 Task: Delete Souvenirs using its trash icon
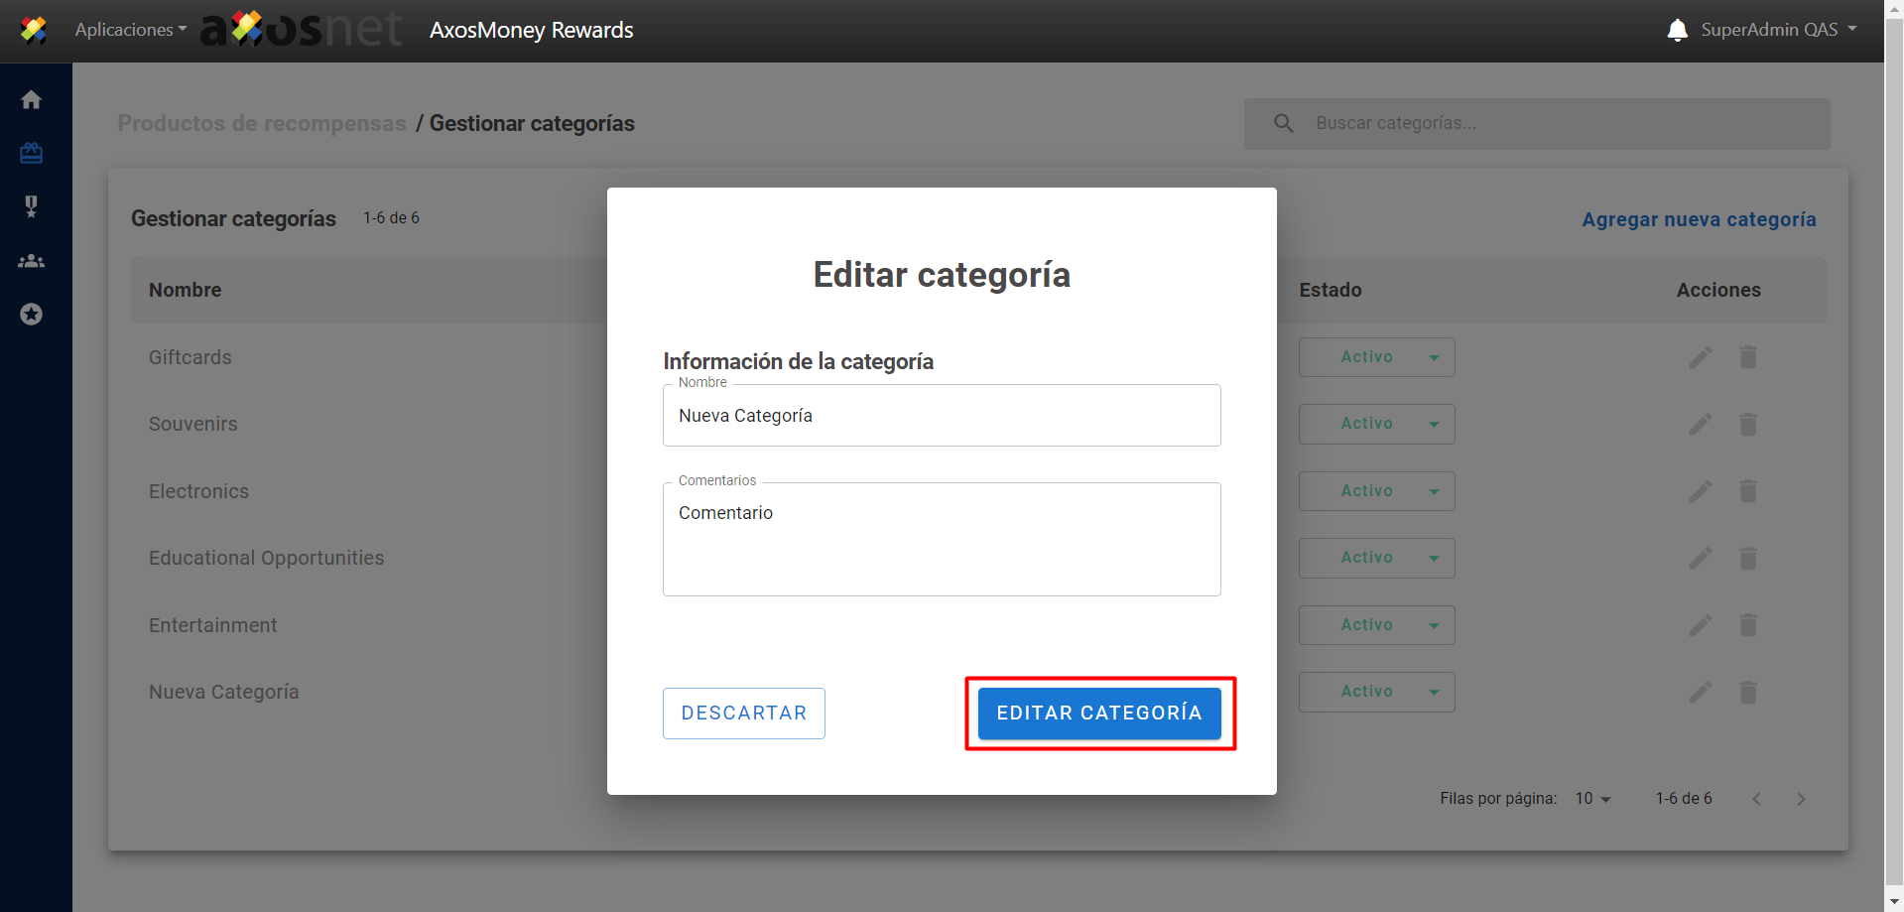pyautogui.click(x=1748, y=425)
